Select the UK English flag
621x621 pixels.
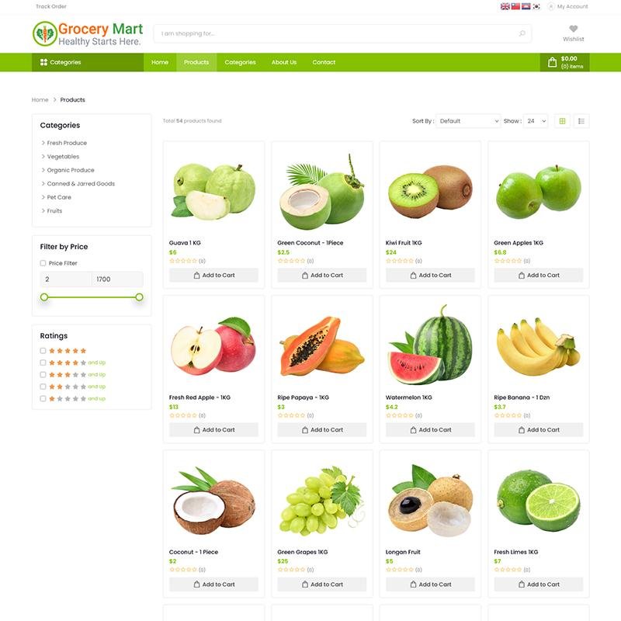[505, 6]
